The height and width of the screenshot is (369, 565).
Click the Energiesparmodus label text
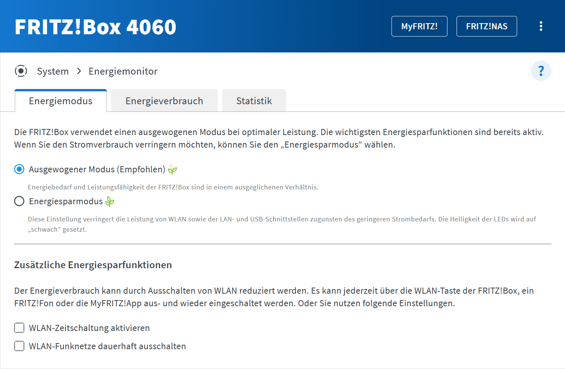66,201
